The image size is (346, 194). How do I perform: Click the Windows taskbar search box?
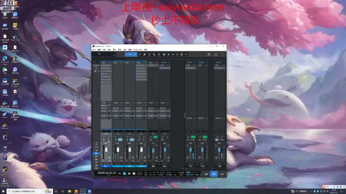tap(29, 191)
